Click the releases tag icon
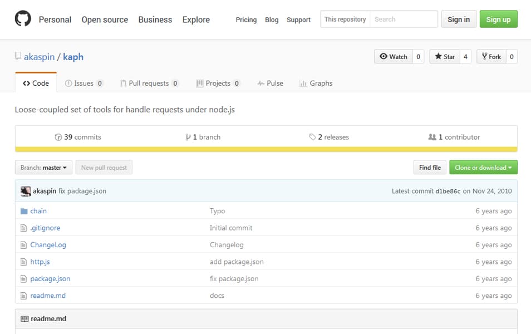This screenshot has height=334, width=531. 312,137
